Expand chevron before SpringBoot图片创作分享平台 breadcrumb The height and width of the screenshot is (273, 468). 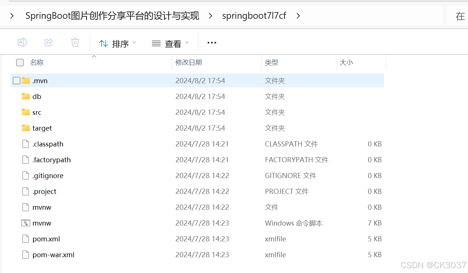coord(12,16)
